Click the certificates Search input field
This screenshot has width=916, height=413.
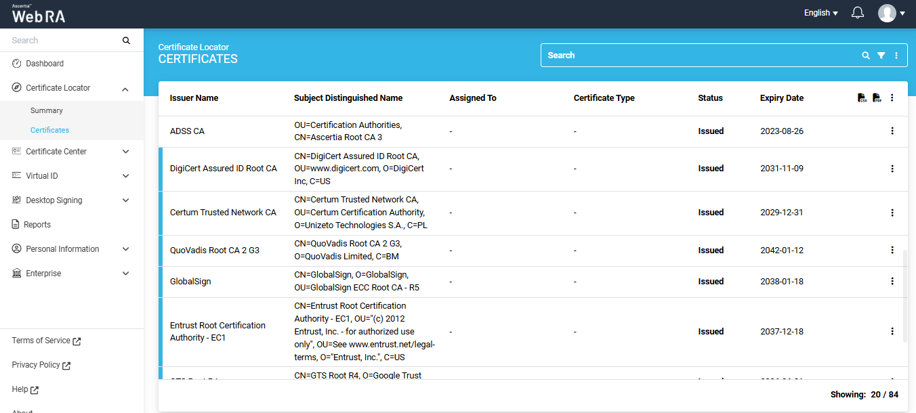(x=698, y=56)
